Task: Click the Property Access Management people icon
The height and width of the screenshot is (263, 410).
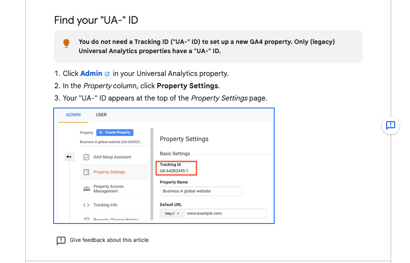Action: click(87, 189)
